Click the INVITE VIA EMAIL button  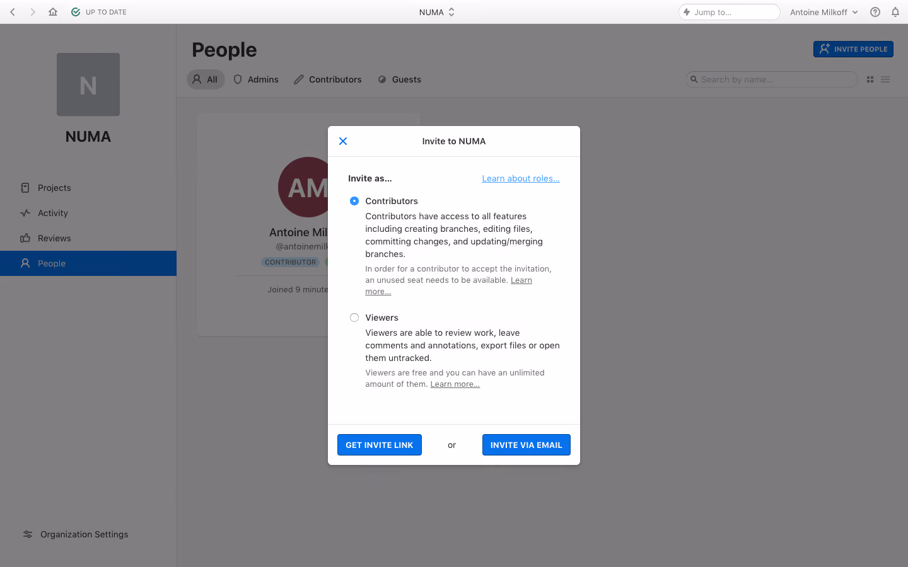pos(527,445)
